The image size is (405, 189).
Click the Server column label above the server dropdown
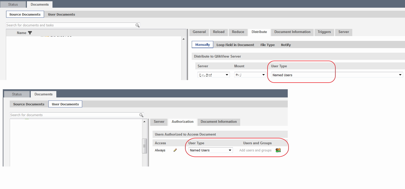[203, 66]
